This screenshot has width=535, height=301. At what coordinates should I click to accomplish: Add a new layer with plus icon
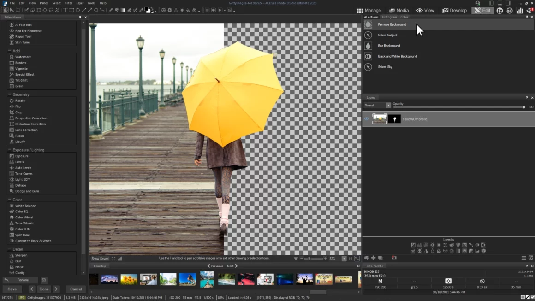[373, 258]
